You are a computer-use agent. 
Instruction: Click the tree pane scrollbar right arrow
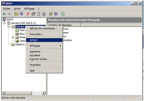[x=44, y=93]
